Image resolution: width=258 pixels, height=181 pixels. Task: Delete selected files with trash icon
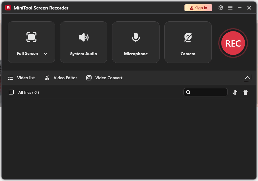(246, 92)
